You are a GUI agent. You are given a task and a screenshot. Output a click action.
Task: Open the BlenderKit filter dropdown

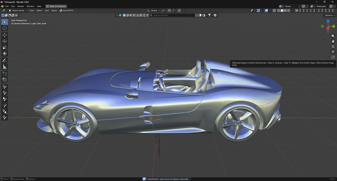[210, 15]
